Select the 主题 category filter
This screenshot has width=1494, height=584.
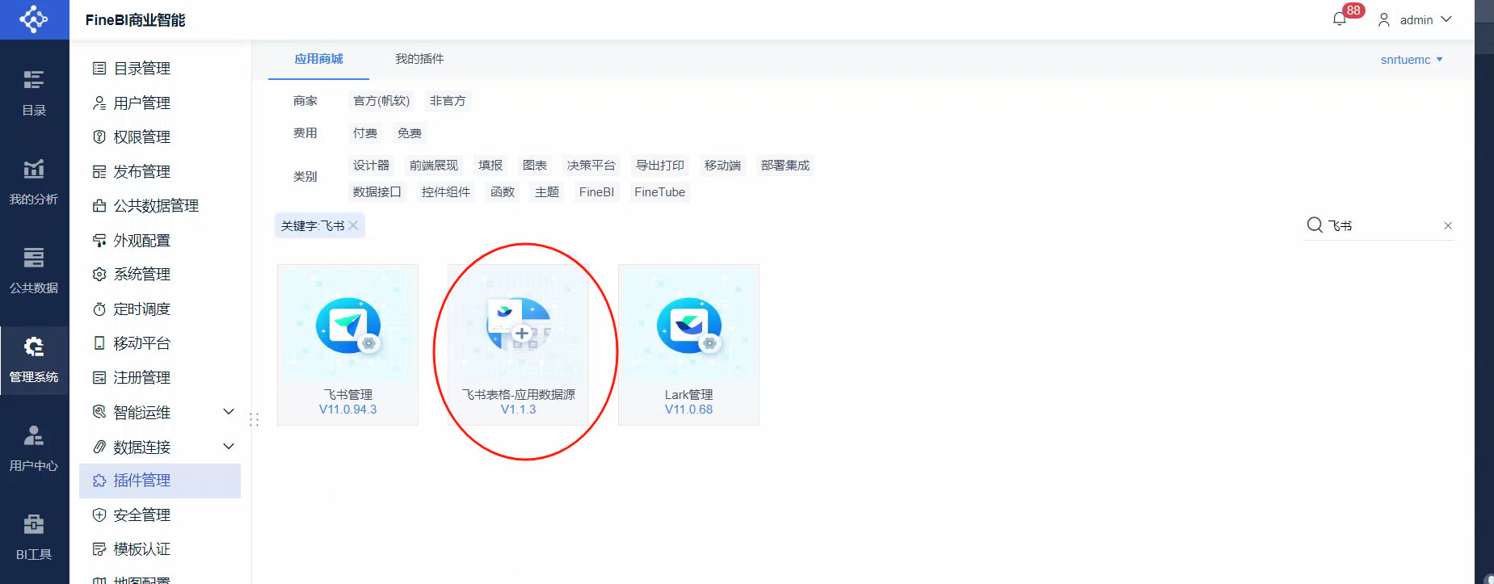coord(547,192)
